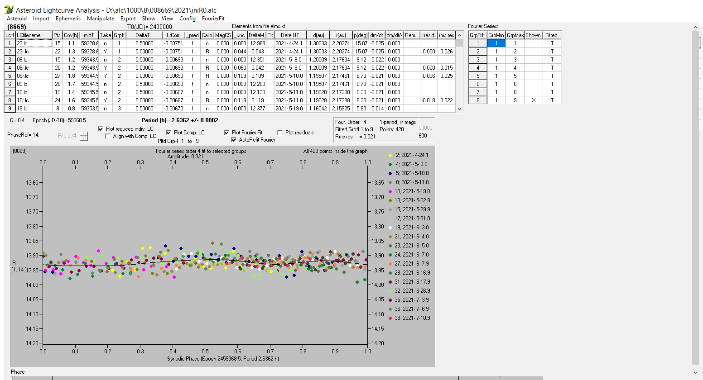Open the Ephemeris menu

click(68, 19)
